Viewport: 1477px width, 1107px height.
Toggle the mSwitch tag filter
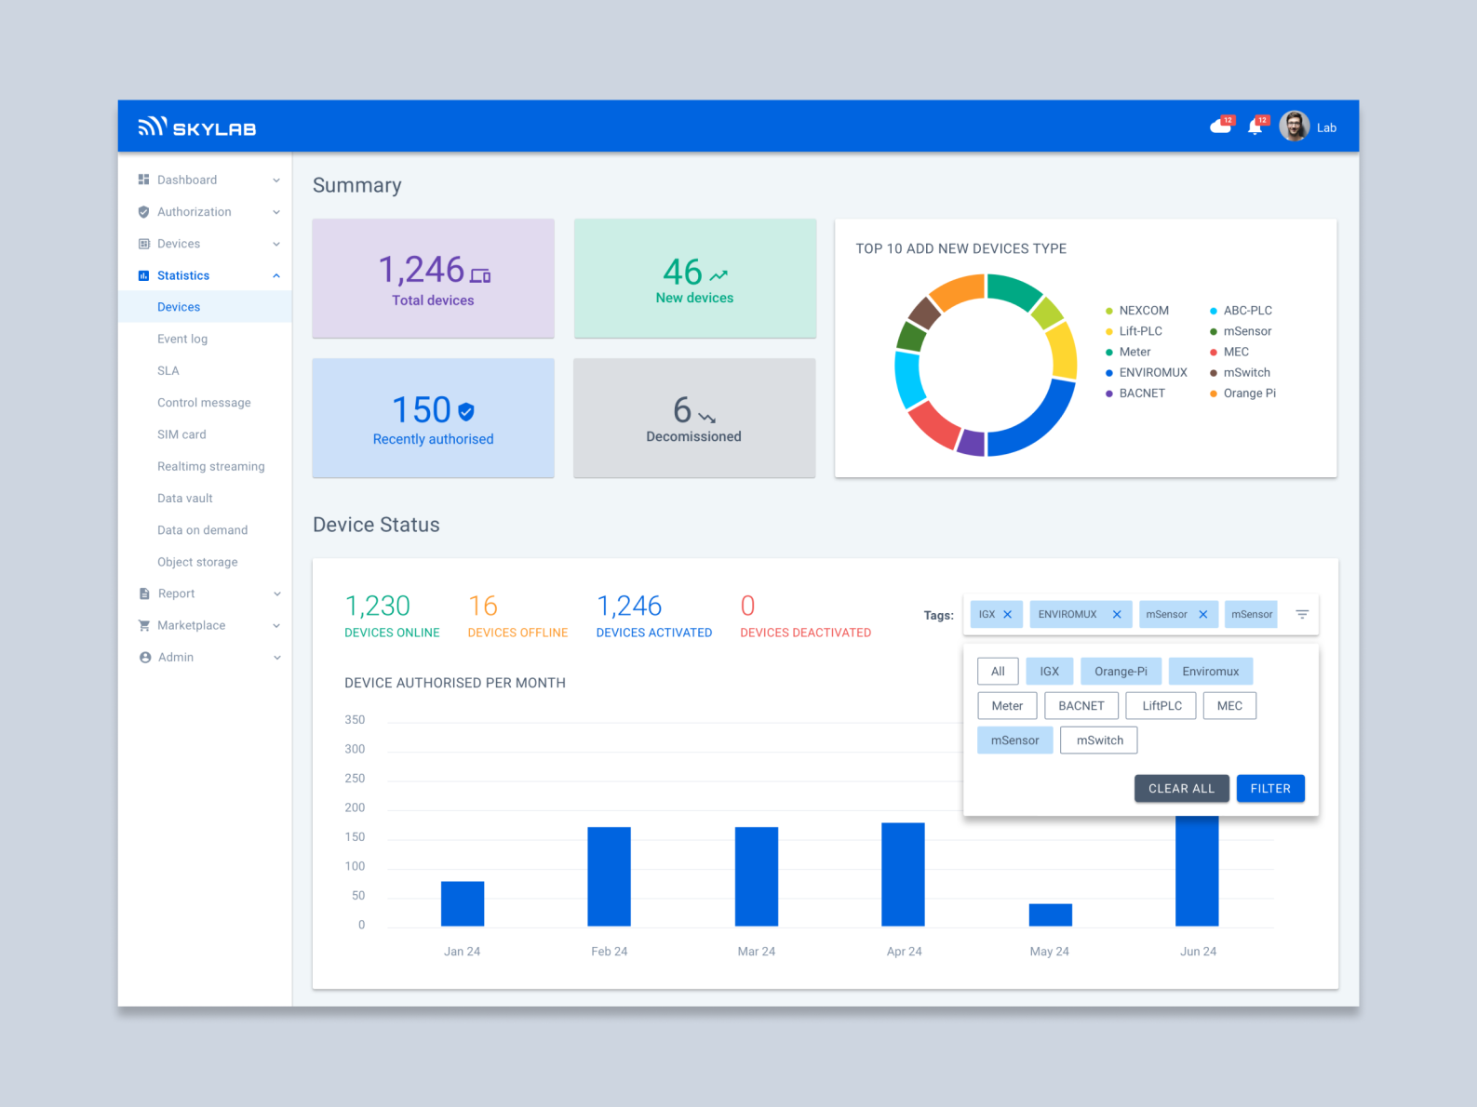pos(1099,740)
